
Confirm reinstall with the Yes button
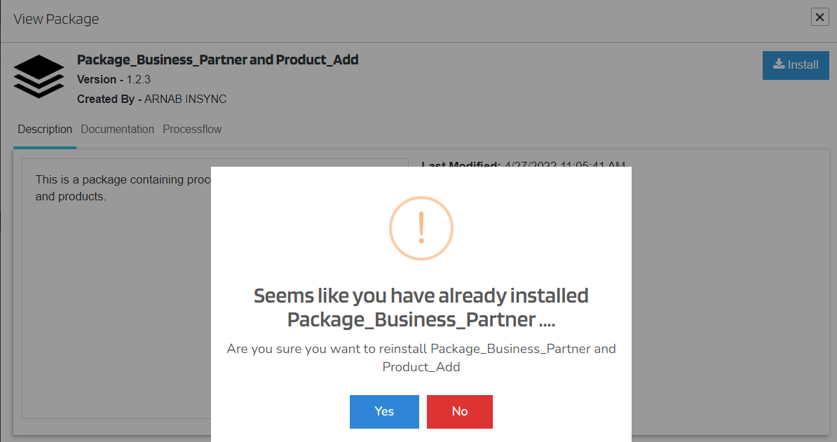[384, 411]
